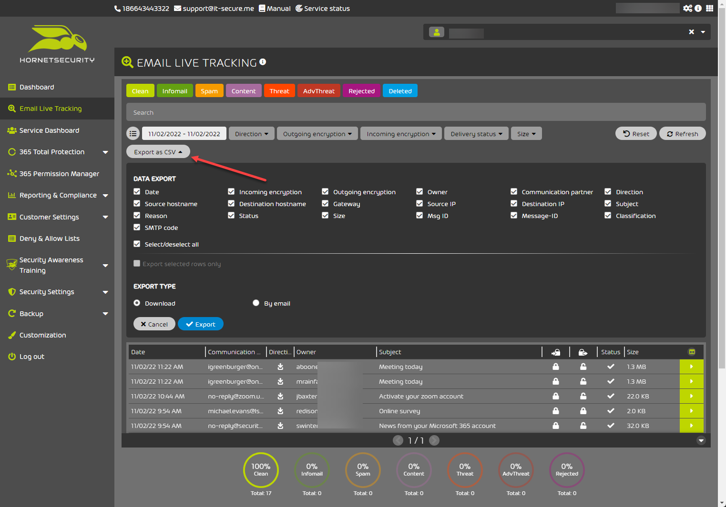
Task: Click the 0% Spam progress circle
Action: 363,470
